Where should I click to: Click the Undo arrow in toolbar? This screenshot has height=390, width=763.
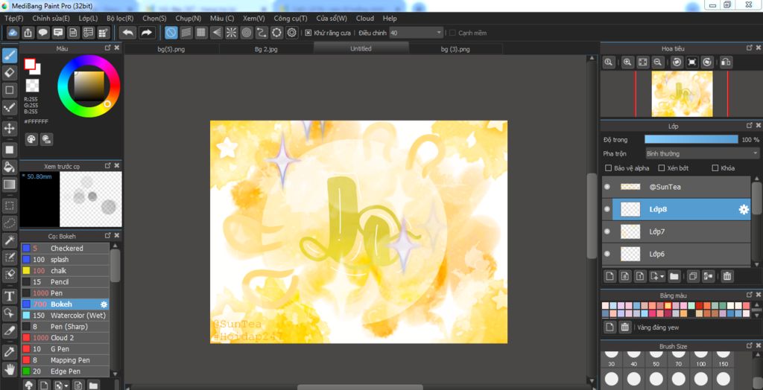point(128,33)
